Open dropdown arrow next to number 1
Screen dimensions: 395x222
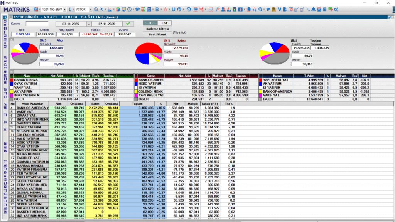pos(74,9)
